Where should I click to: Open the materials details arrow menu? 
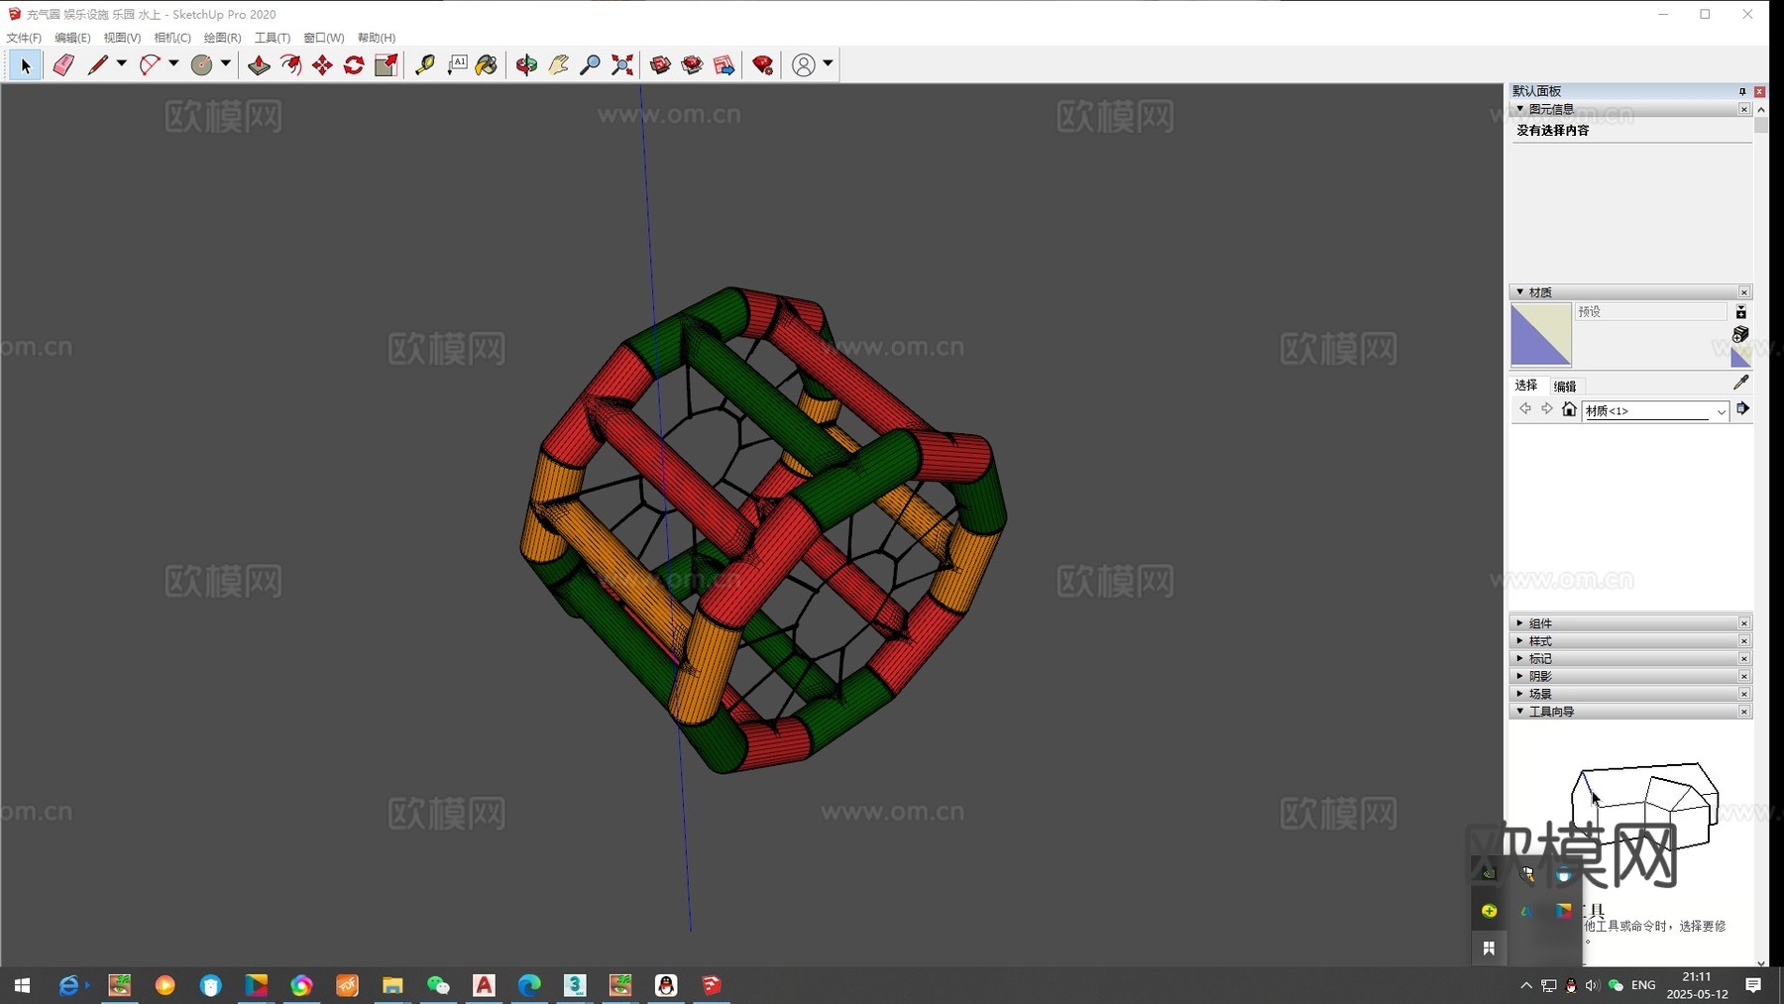click(1742, 408)
